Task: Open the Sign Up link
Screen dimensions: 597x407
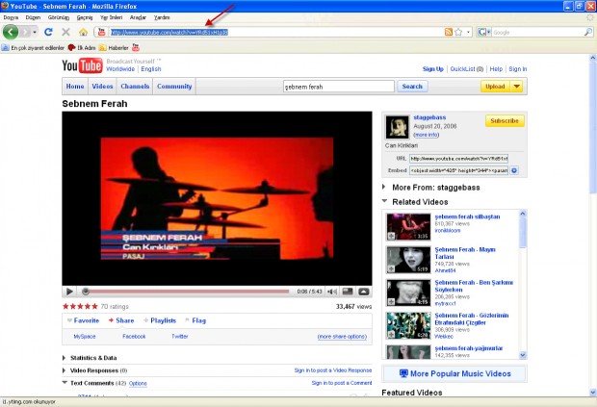Action: [x=433, y=69]
